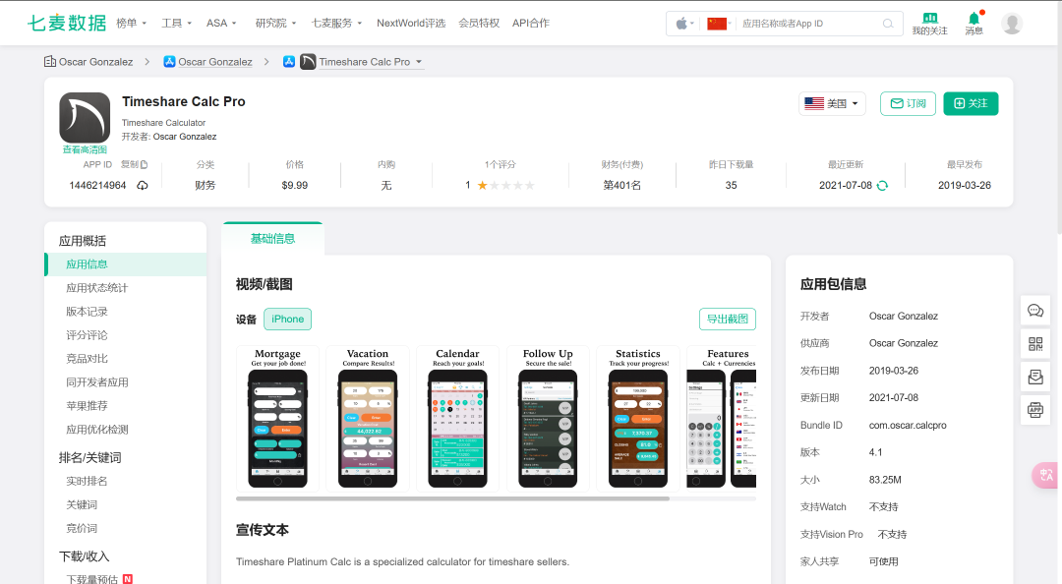Select the iPhone device tab
This screenshot has height=584, width=1062.
click(x=288, y=320)
